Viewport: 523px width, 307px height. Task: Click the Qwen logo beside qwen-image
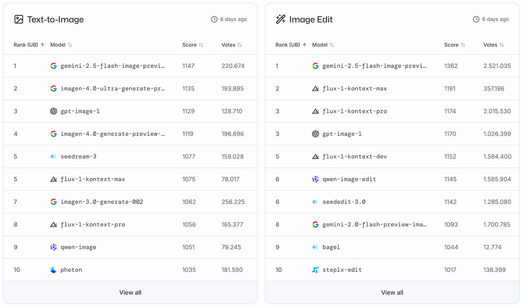click(x=53, y=247)
